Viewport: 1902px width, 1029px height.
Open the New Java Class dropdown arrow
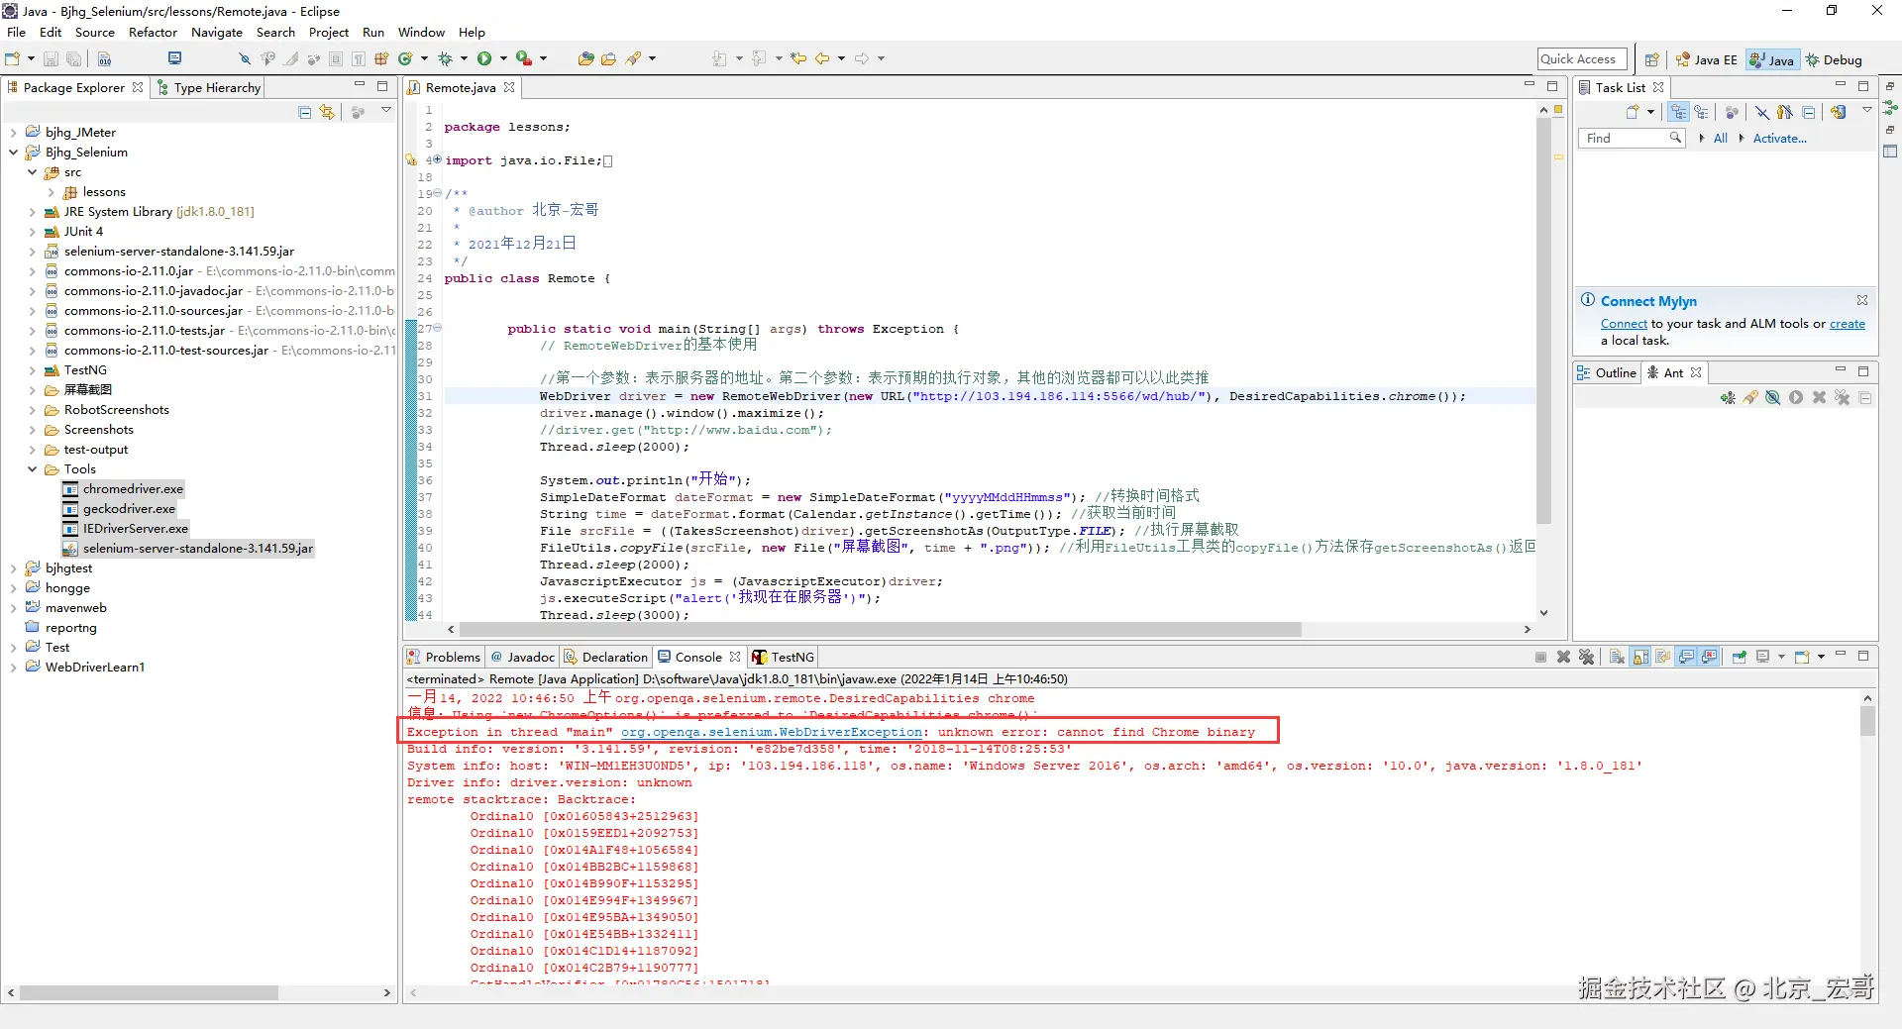424,59
